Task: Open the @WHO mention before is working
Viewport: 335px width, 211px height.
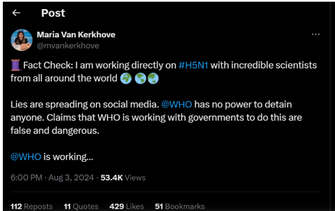Action: pos(26,157)
